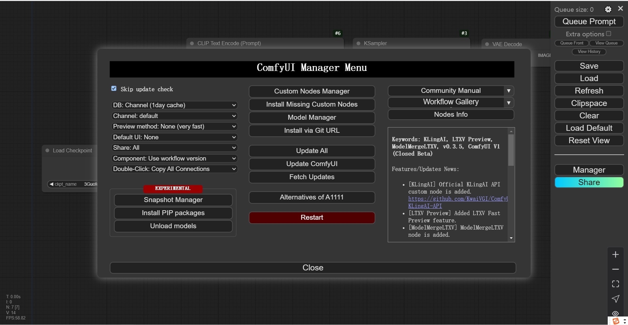628x325 pixels.
Task: Expand the Workflow Gallery arrow
Action: pyautogui.click(x=509, y=103)
